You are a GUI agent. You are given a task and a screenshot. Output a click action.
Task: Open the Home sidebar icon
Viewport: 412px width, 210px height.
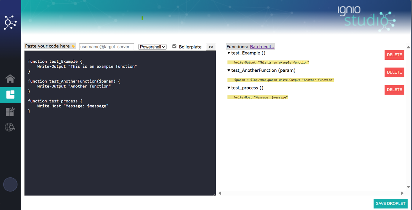coord(10,79)
